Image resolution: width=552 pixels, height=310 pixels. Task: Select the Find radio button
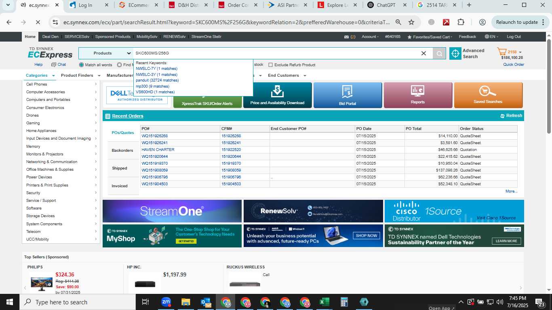pyautogui.click(x=120, y=65)
